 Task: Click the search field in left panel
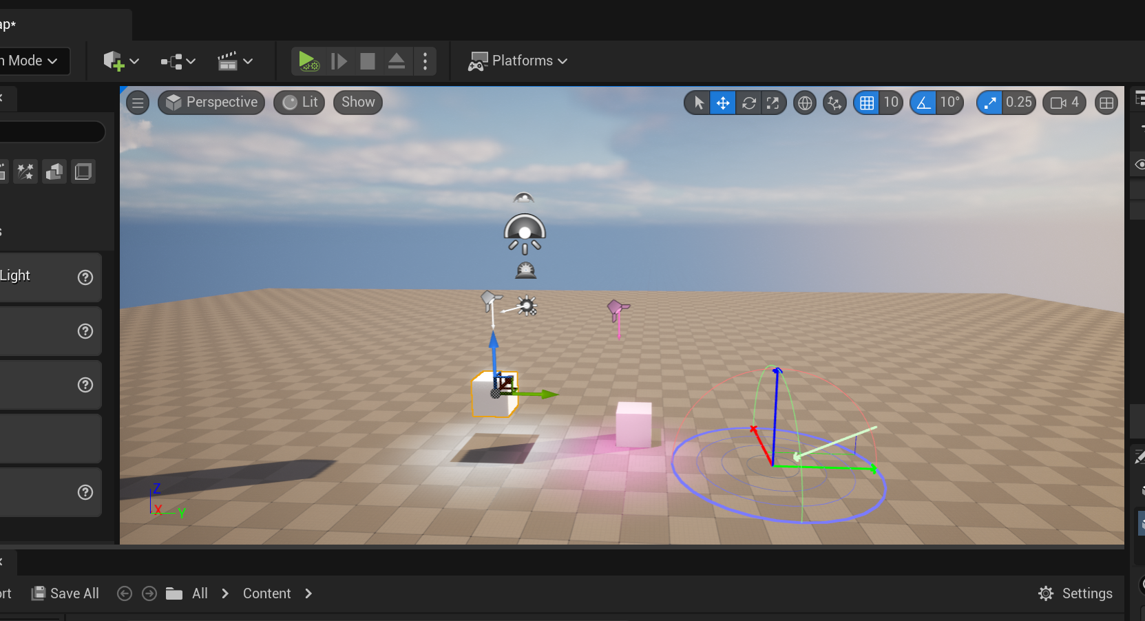pos(52,131)
